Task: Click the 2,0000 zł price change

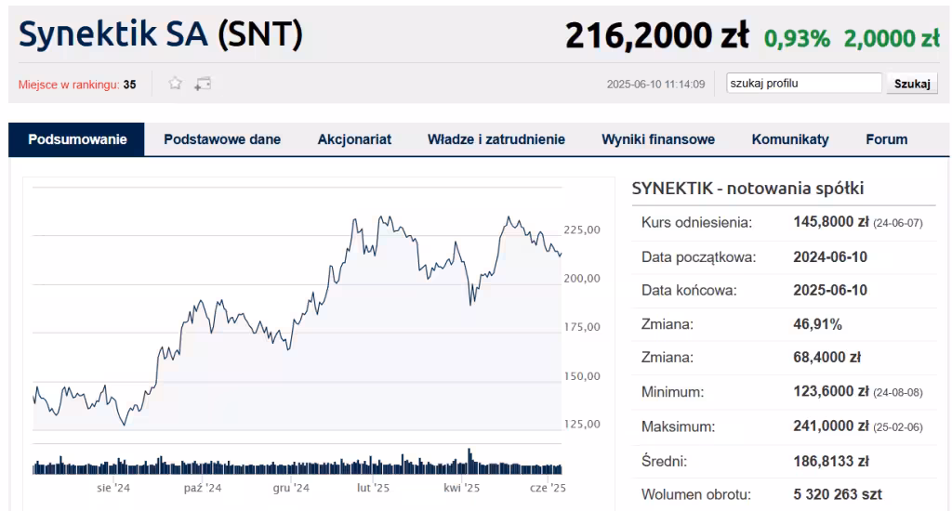Action: pos(892,38)
